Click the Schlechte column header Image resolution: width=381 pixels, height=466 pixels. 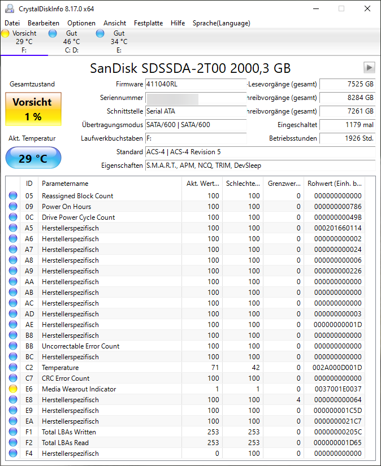[x=243, y=184]
